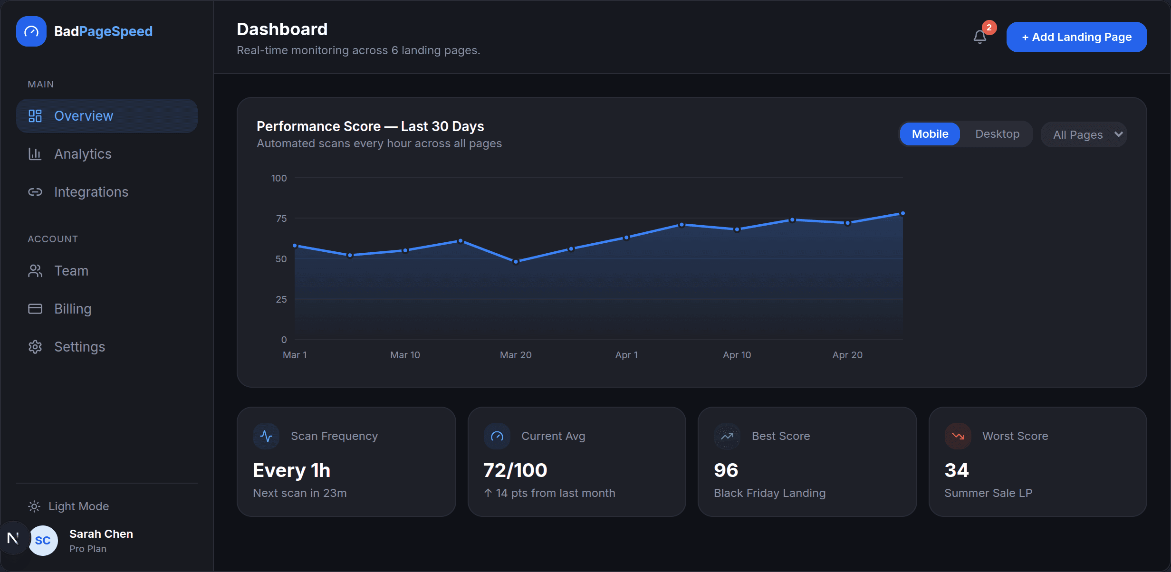
Task: Click the Best Score trending-up icon
Action: [727, 436]
